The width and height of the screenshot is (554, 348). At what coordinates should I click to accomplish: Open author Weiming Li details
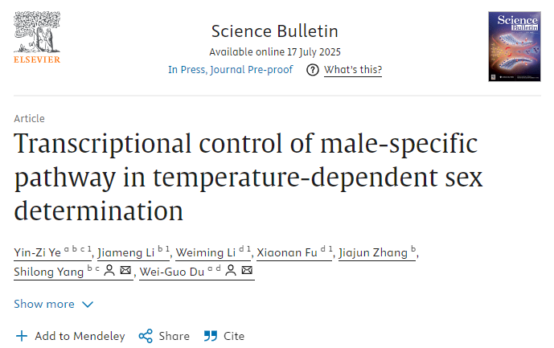pyautogui.click(x=203, y=252)
